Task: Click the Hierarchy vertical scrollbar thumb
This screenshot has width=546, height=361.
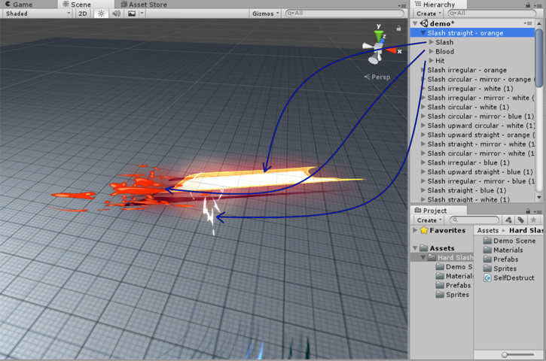Action: tap(539, 58)
